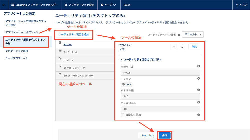This screenshot has height=140, width=250.
Task: Select ユーティリティ項目 (デスクトップのみ) in sidebar
Action: tap(26, 42)
